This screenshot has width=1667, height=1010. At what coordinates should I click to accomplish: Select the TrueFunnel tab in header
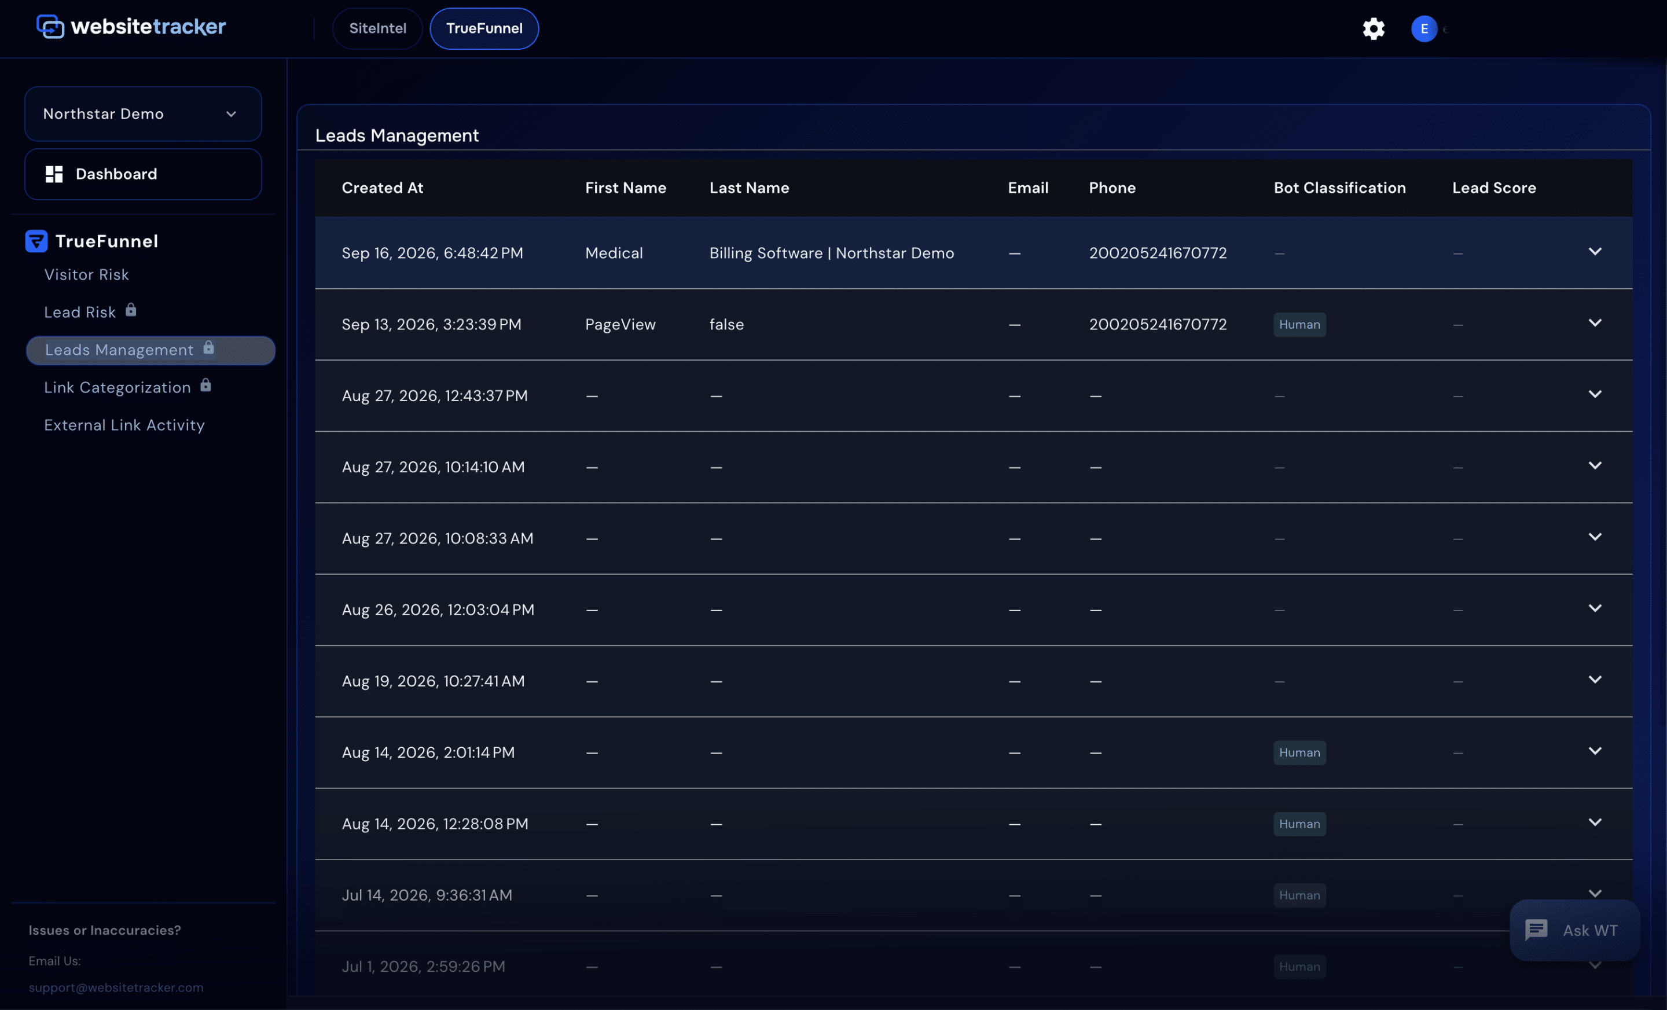(484, 28)
